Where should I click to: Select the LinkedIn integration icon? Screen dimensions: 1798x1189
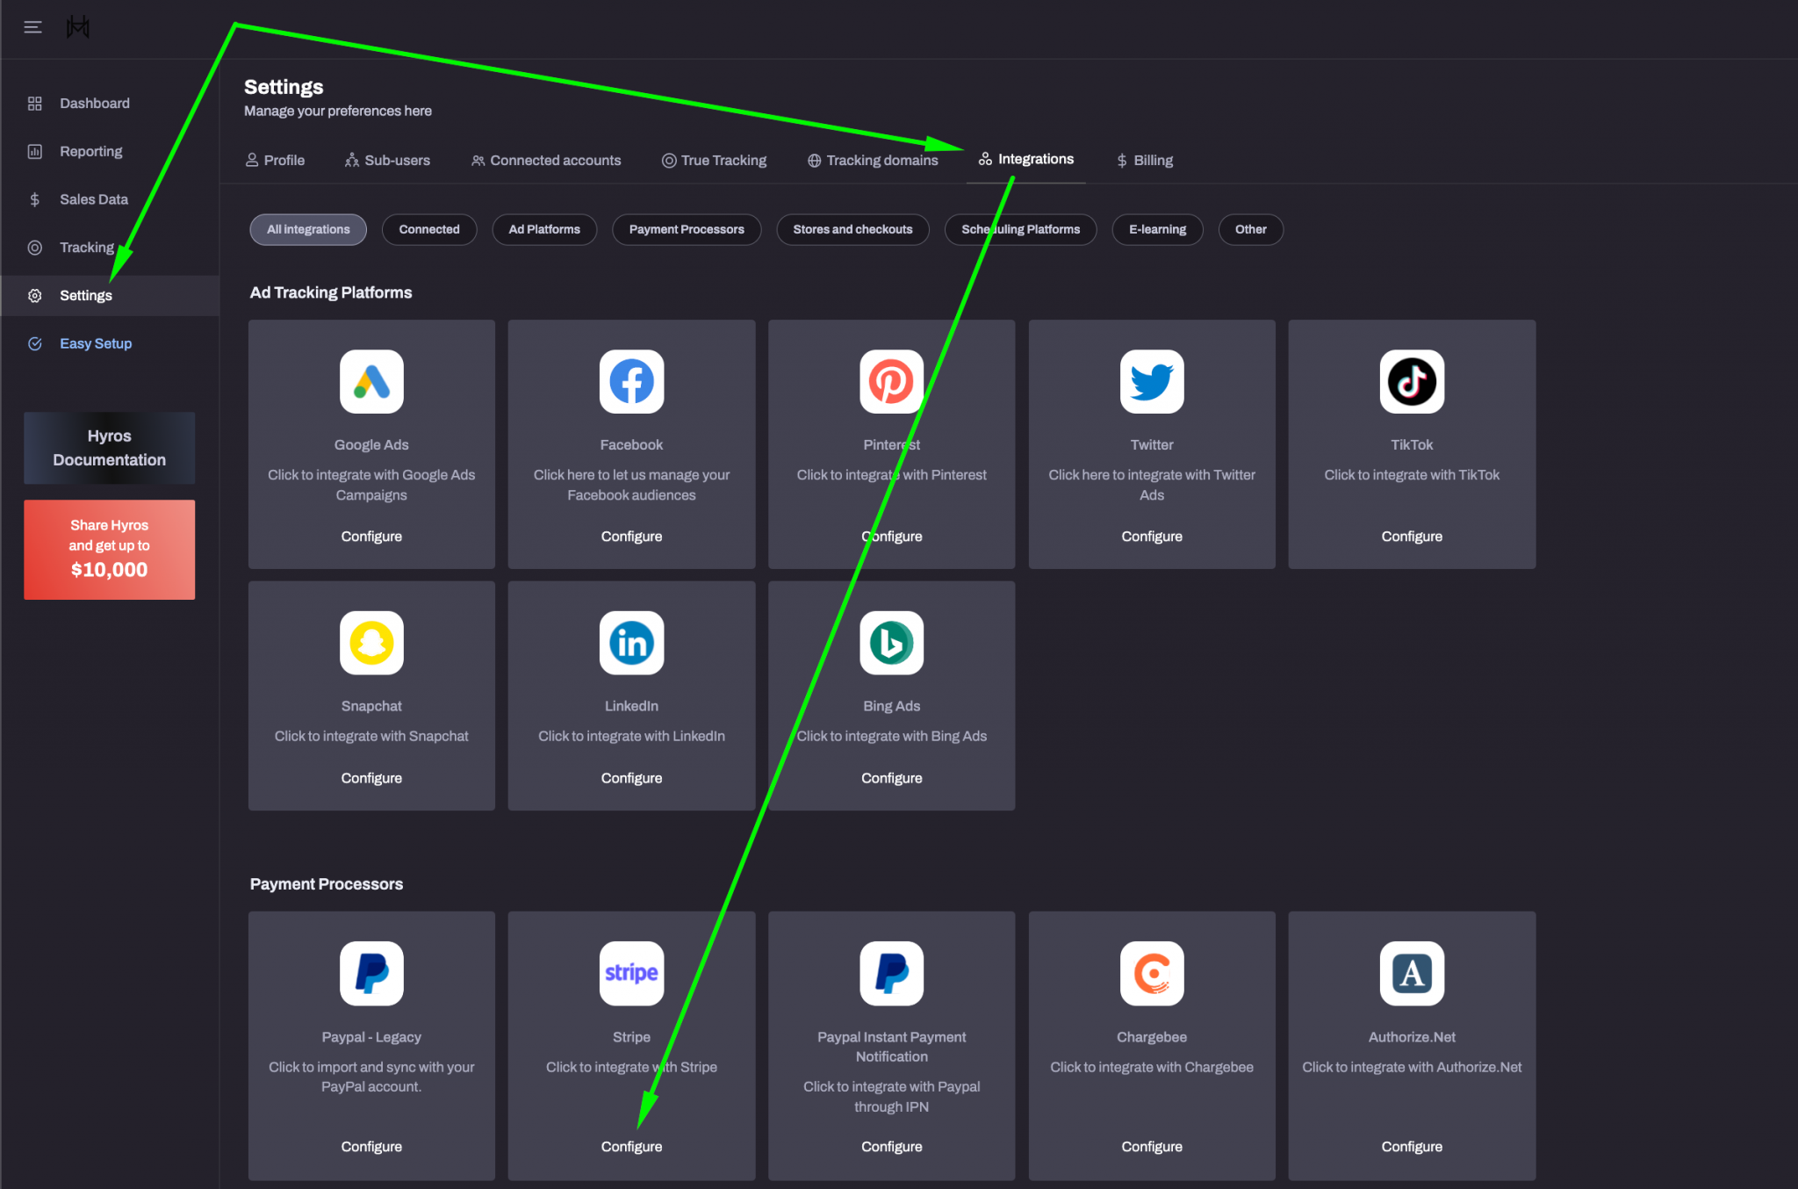[631, 643]
